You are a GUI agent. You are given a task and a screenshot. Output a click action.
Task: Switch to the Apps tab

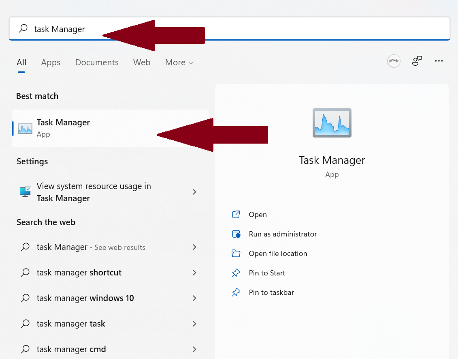[51, 62]
